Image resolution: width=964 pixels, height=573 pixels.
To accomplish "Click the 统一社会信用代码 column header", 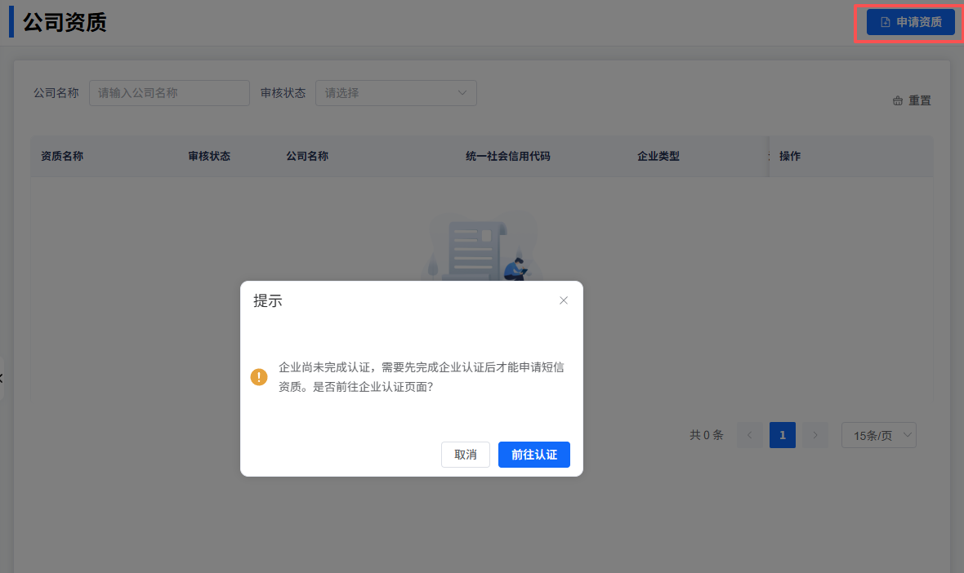I will click(x=507, y=156).
